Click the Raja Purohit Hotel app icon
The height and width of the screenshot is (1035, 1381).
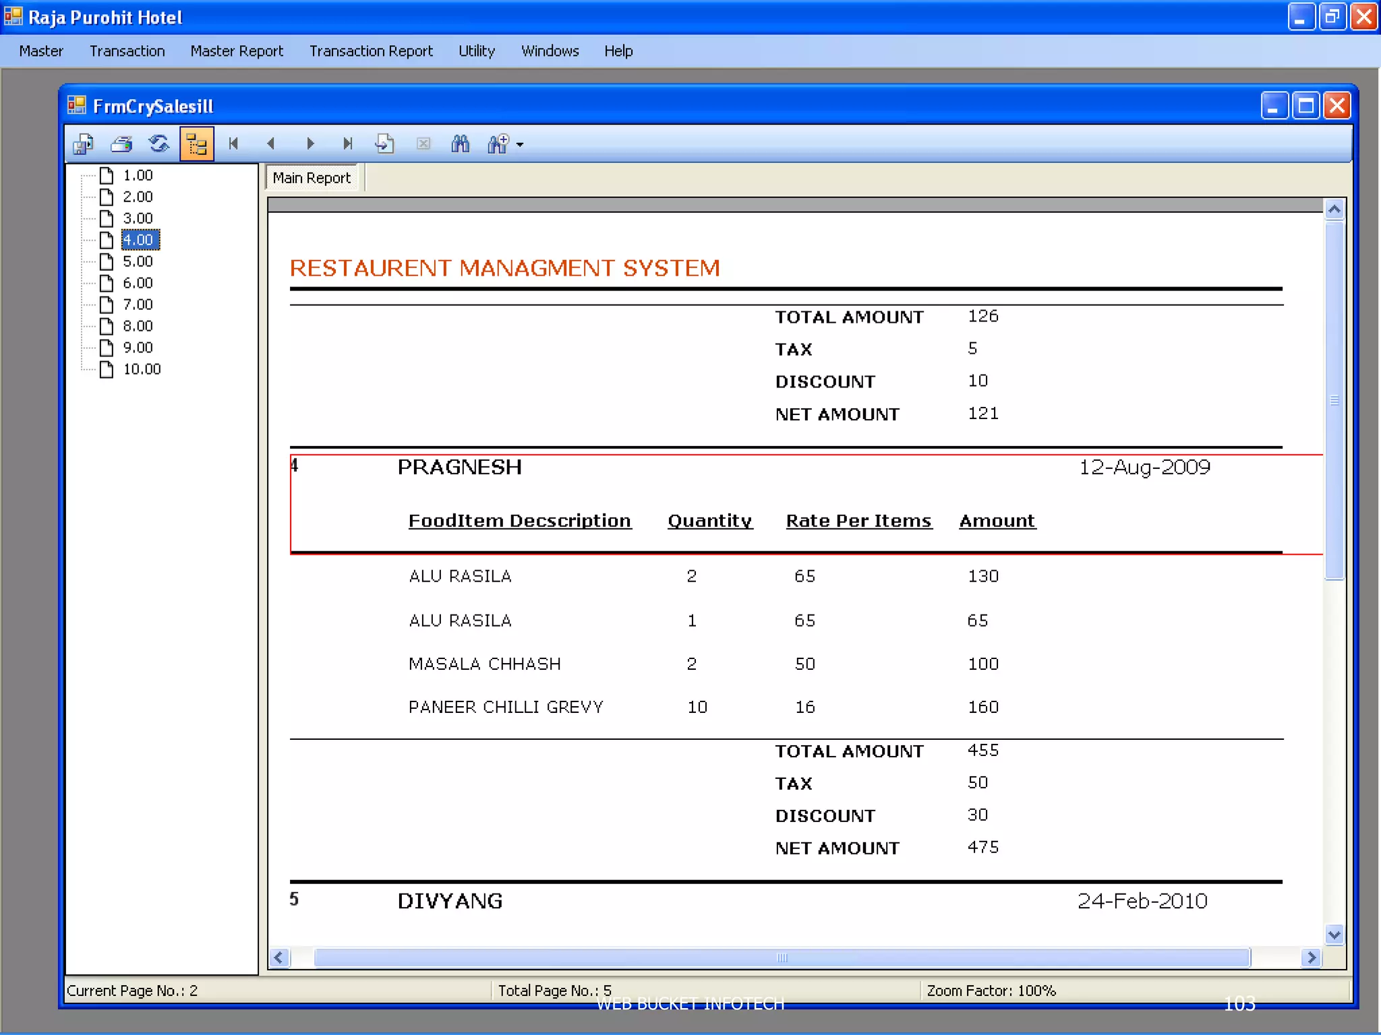[x=13, y=16]
